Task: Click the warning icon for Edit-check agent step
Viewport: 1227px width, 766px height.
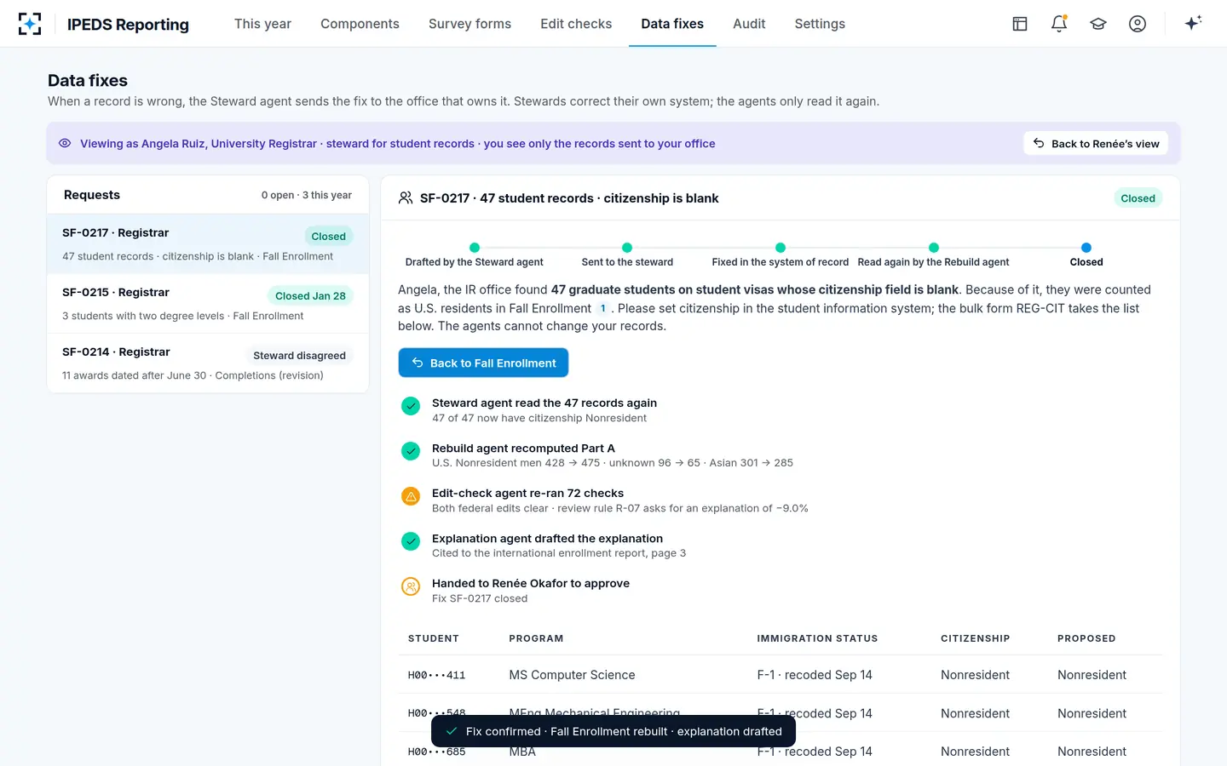Action: 411,496
